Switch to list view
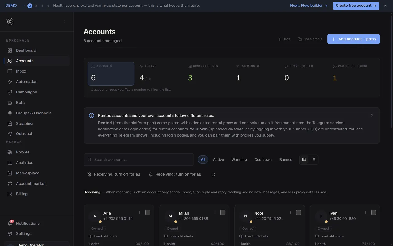Screen dimensions: 393x246 click(x=313, y=160)
